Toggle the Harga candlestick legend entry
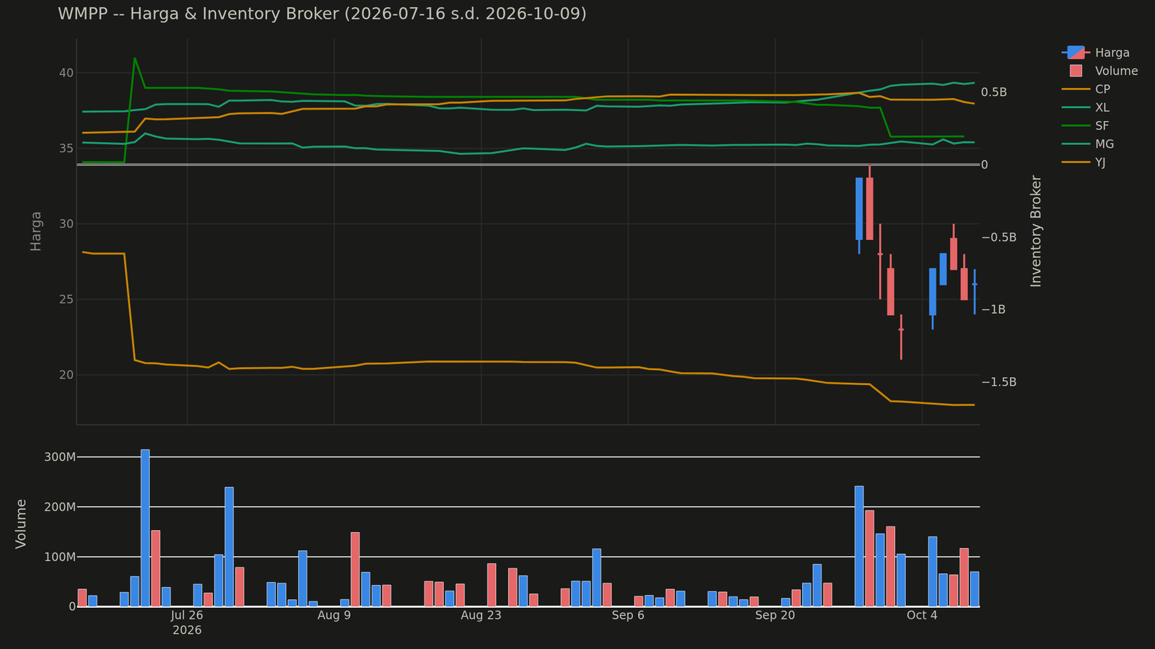The image size is (1155, 649). (x=1096, y=53)
